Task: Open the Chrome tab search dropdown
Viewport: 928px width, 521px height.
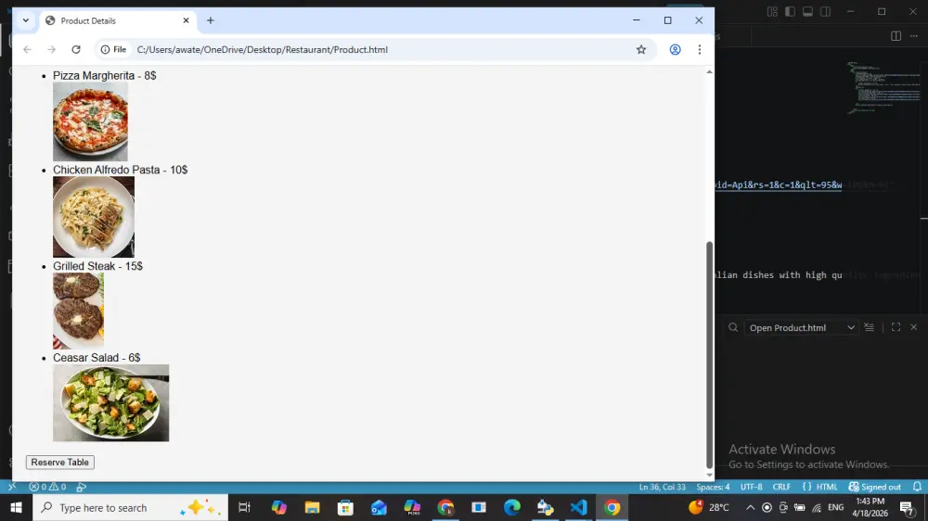Action: (25, 20)
